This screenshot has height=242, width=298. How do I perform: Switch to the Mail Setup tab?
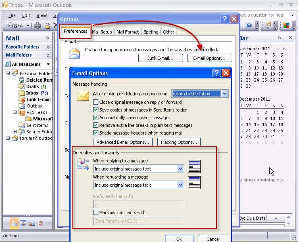coord(102,32)
